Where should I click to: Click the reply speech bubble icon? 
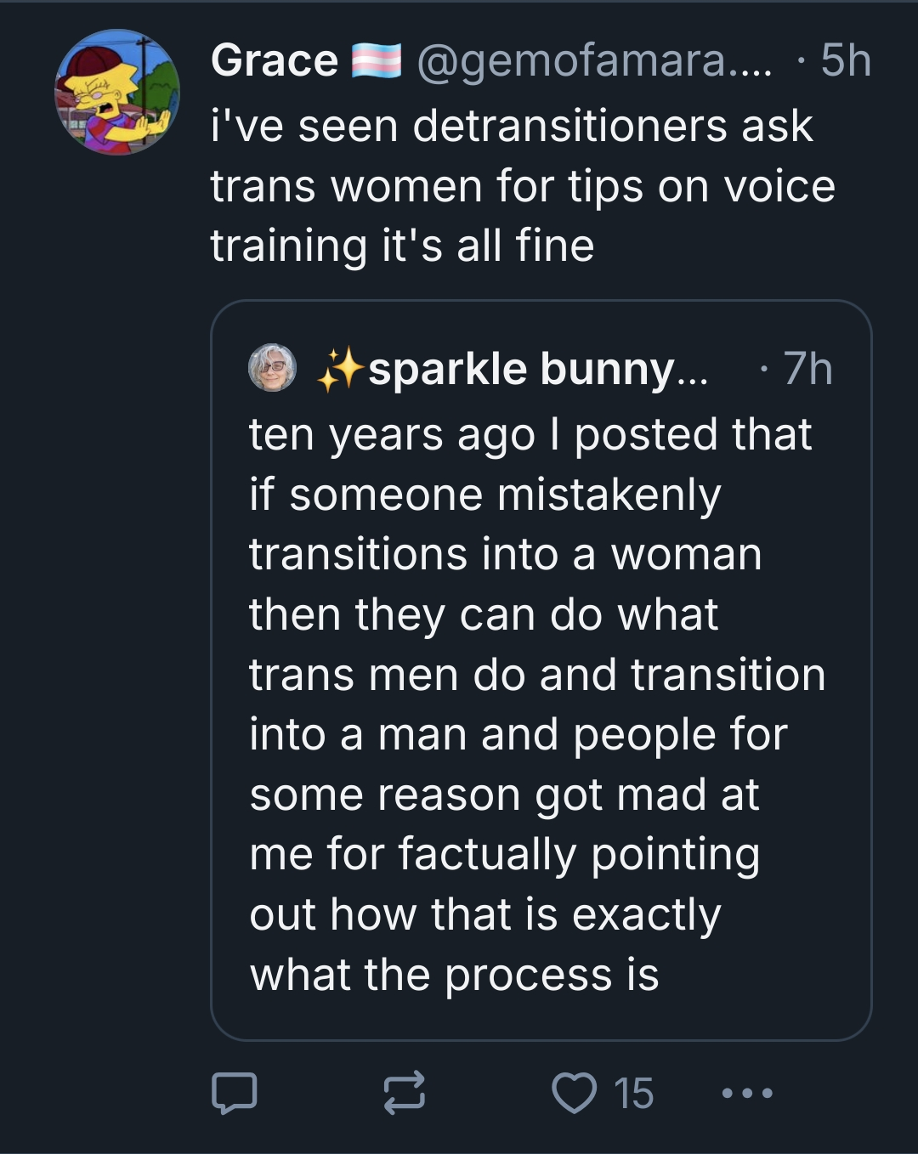(234, 1093)
